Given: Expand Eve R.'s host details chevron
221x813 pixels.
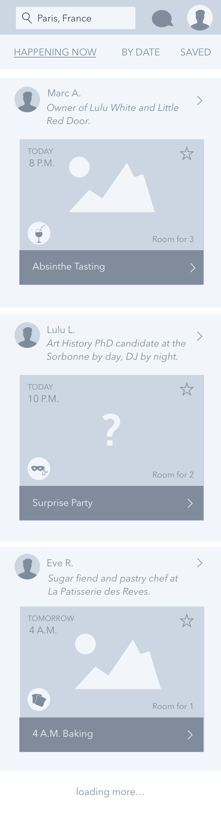Looking at the screenshot, I should [200, 563].
